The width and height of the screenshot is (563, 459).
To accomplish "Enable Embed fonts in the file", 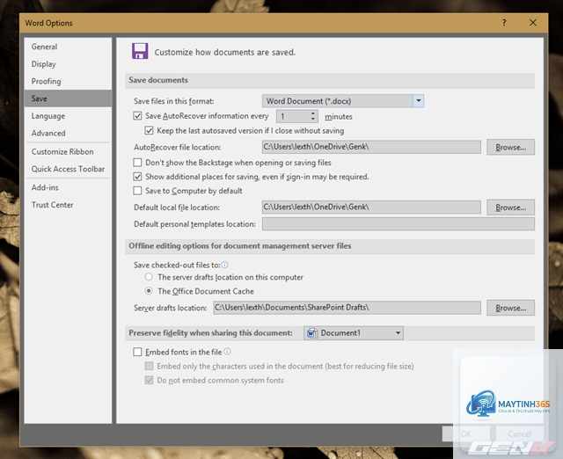I will tap(137, 352).
